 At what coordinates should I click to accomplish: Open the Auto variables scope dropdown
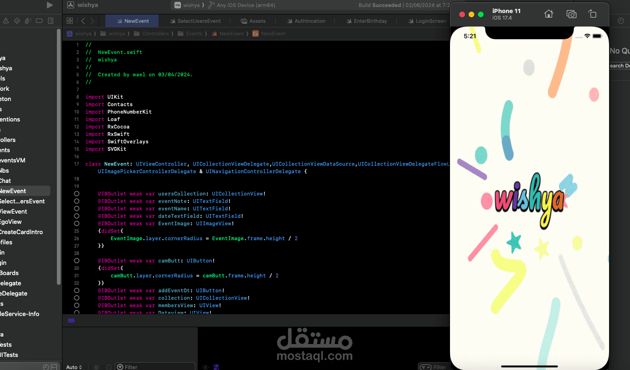[74, 367]
